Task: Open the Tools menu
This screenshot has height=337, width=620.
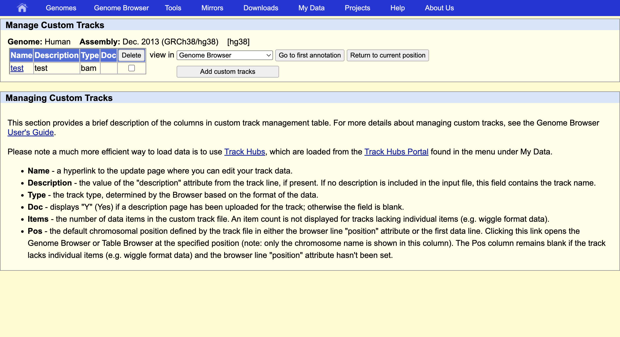Action: click(x=173, y=8)
